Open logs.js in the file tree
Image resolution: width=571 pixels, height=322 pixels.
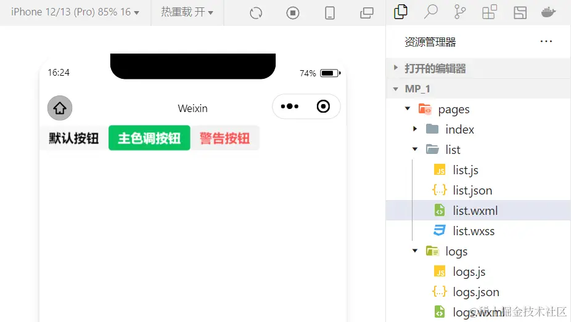pyautogui.click(x=479, y=272)
